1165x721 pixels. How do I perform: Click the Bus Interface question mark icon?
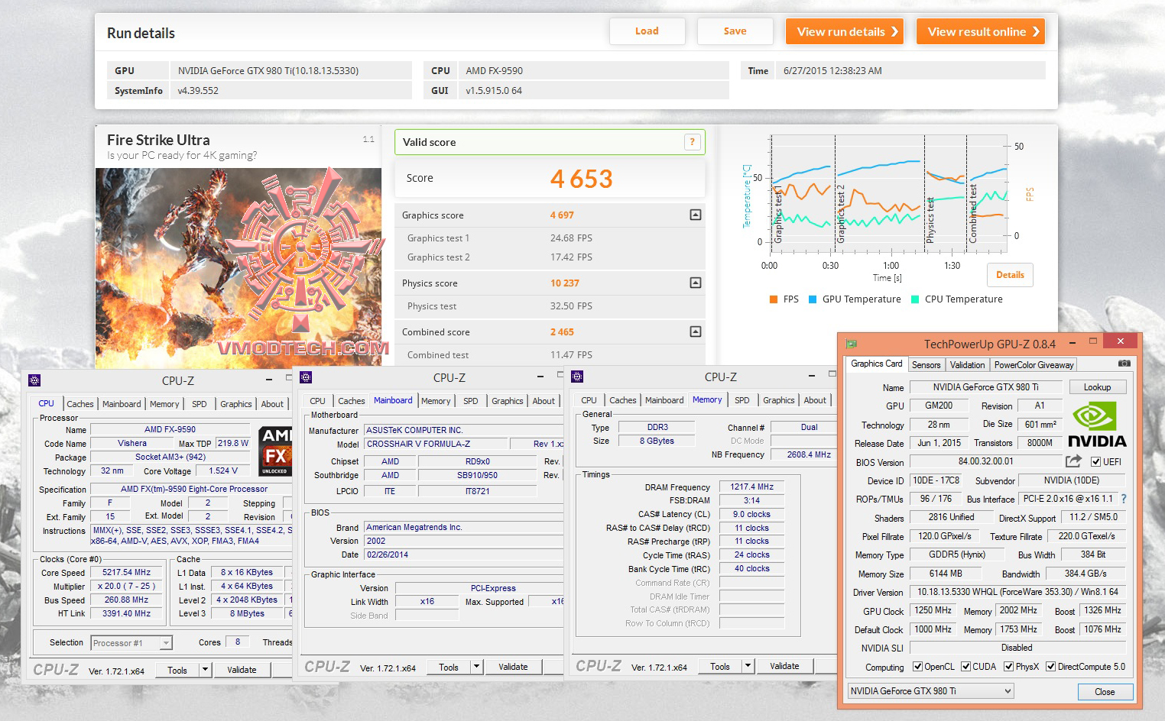[x=1124, y=499]
